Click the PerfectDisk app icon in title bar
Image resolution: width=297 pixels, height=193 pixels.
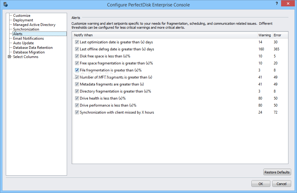click(x=5, y=5)
